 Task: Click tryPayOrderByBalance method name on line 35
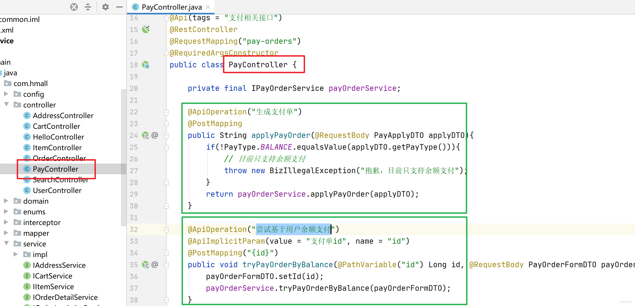288,265
